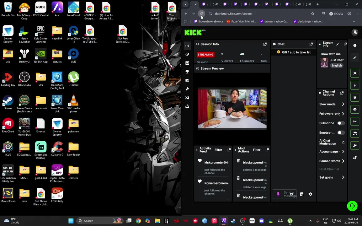362x226 pixels.
Task: Click the taskbar Search box
Action: coord(100,221)
